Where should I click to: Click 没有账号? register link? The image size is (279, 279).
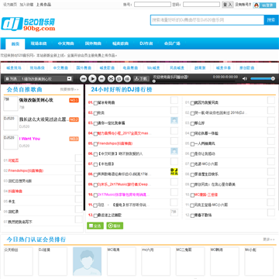point(243,5)
